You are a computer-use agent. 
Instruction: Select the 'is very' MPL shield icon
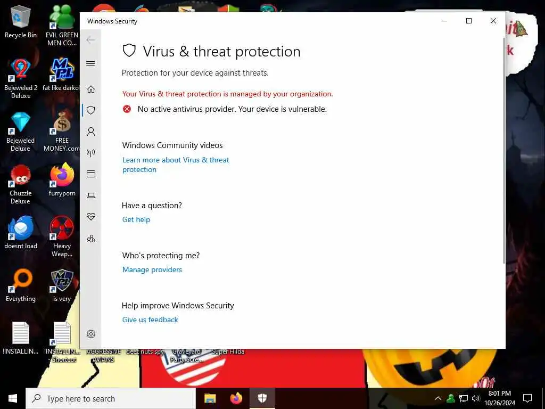(x=62, y=285)
